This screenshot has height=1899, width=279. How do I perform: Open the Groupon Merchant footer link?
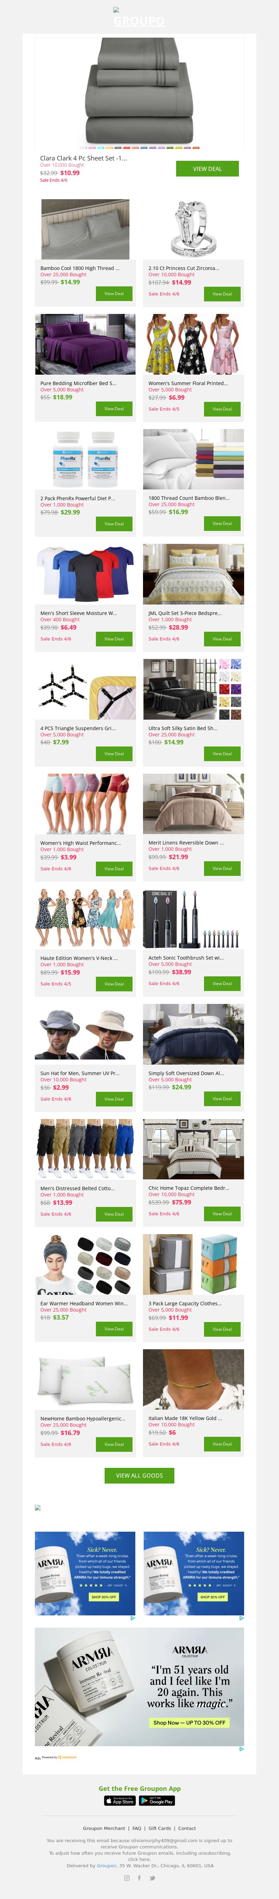pos(104,1828)
